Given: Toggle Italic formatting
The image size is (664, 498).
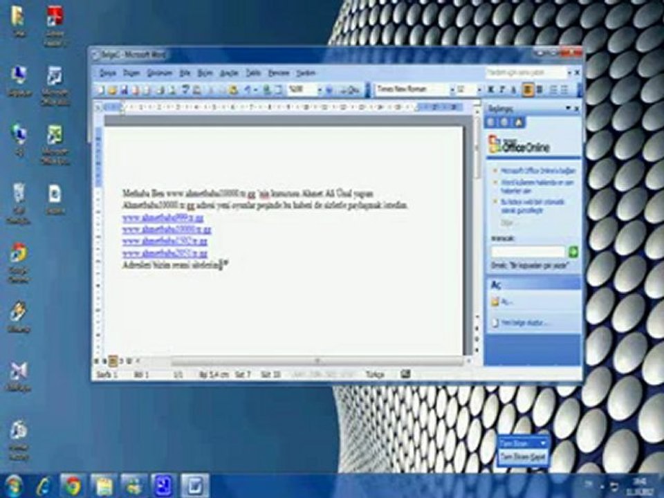Looking at the screenshot, I should (502, 90).
